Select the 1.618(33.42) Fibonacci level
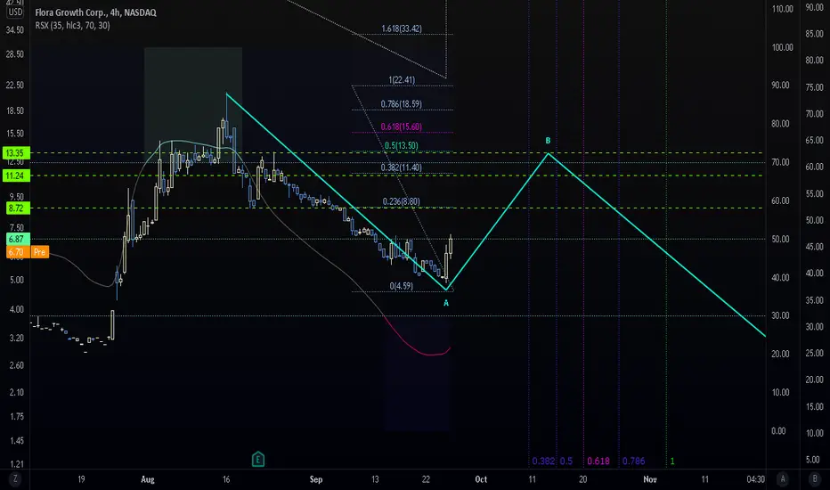Screen dimensions: 830x490 pyautogui.click(x=402, y=29)
